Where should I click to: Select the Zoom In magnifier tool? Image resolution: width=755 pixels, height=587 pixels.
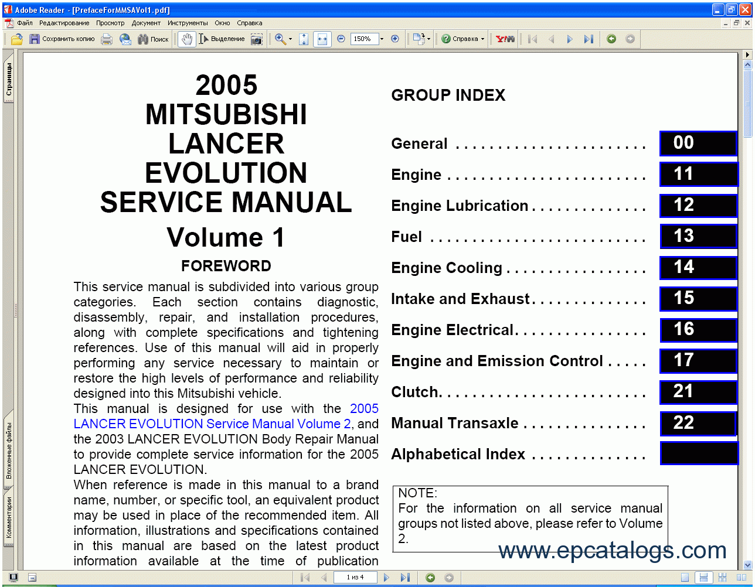(x=280, y=39)
